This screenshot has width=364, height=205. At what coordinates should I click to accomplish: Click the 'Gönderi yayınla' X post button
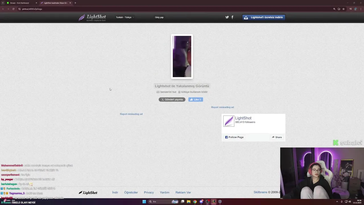[x=172, y=99]
